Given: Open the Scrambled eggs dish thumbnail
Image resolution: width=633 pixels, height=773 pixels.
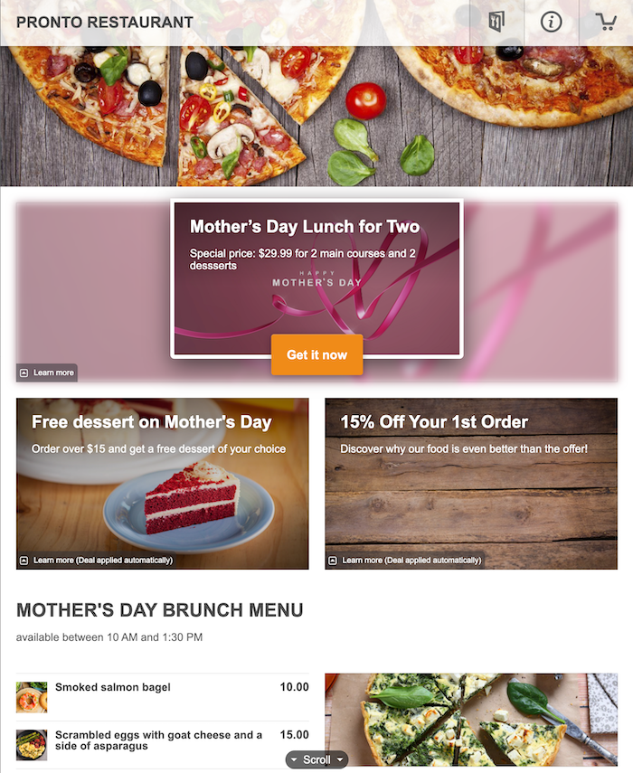Looking at the screenshot, I should [x=32, y=745].
